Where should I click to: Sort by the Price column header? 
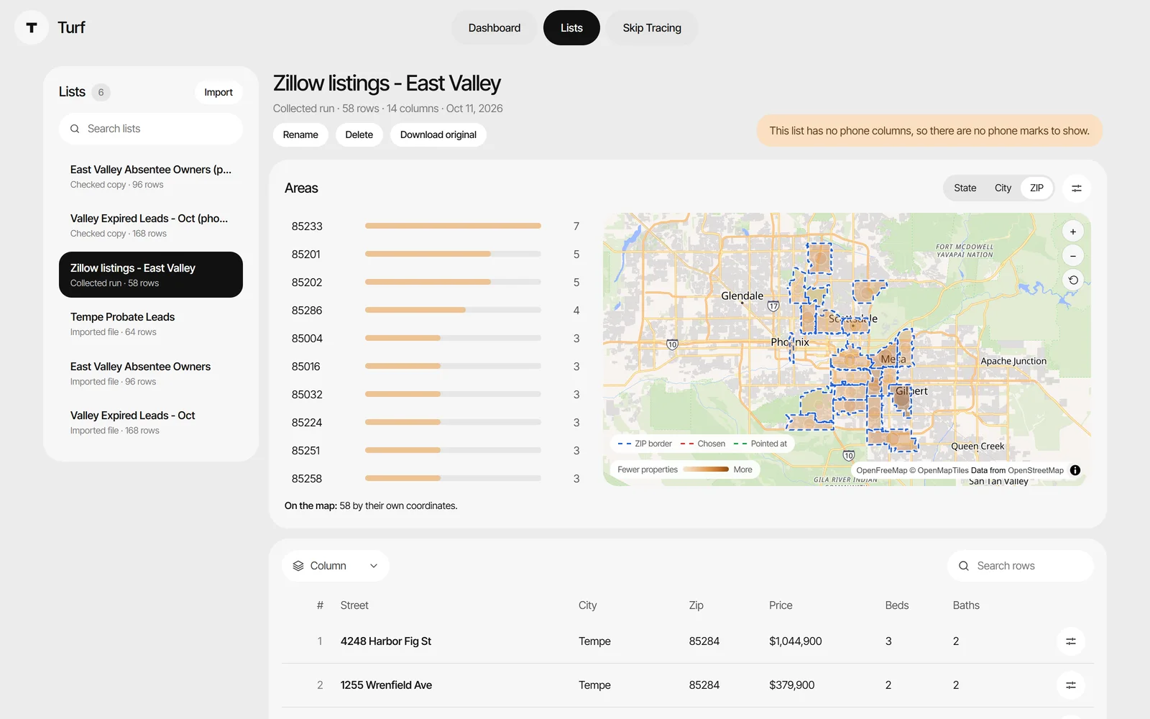781,605
